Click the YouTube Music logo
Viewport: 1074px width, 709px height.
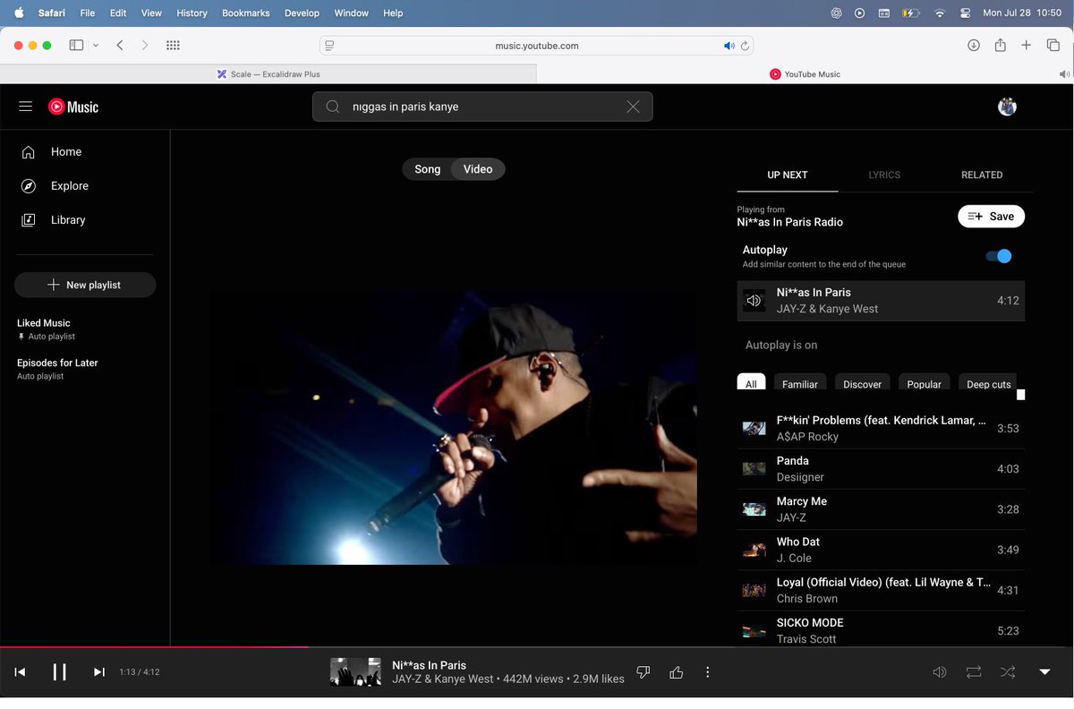tap(73, 107)
